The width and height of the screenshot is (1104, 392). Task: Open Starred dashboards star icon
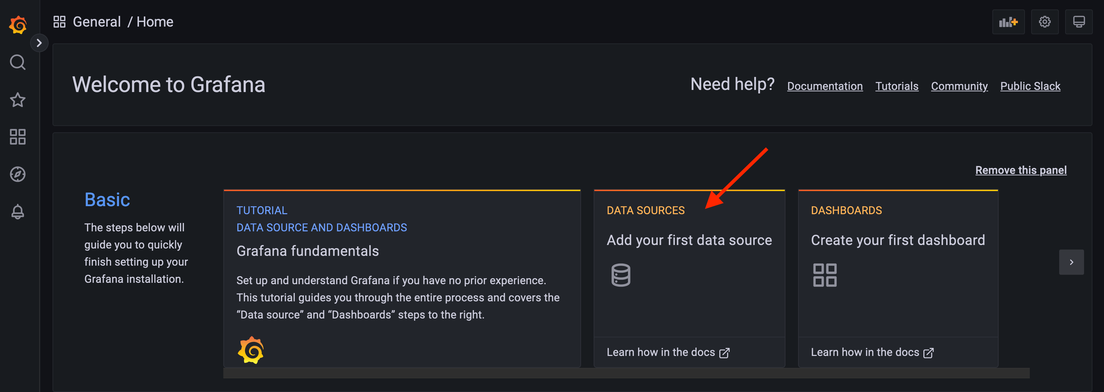(18, 100)
